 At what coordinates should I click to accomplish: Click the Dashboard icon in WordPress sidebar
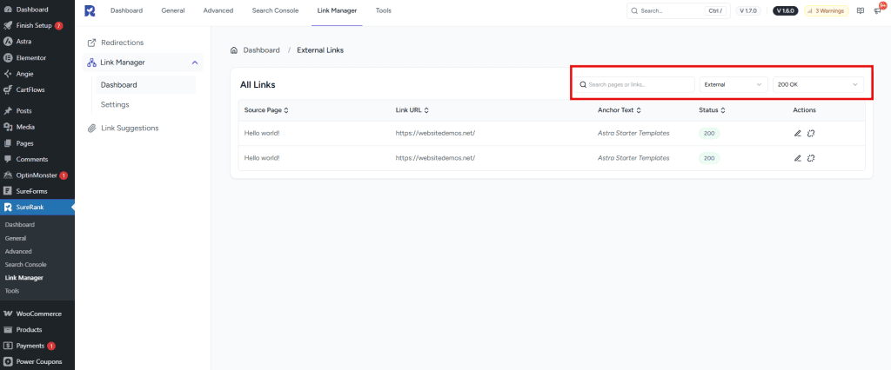point(8,10)
